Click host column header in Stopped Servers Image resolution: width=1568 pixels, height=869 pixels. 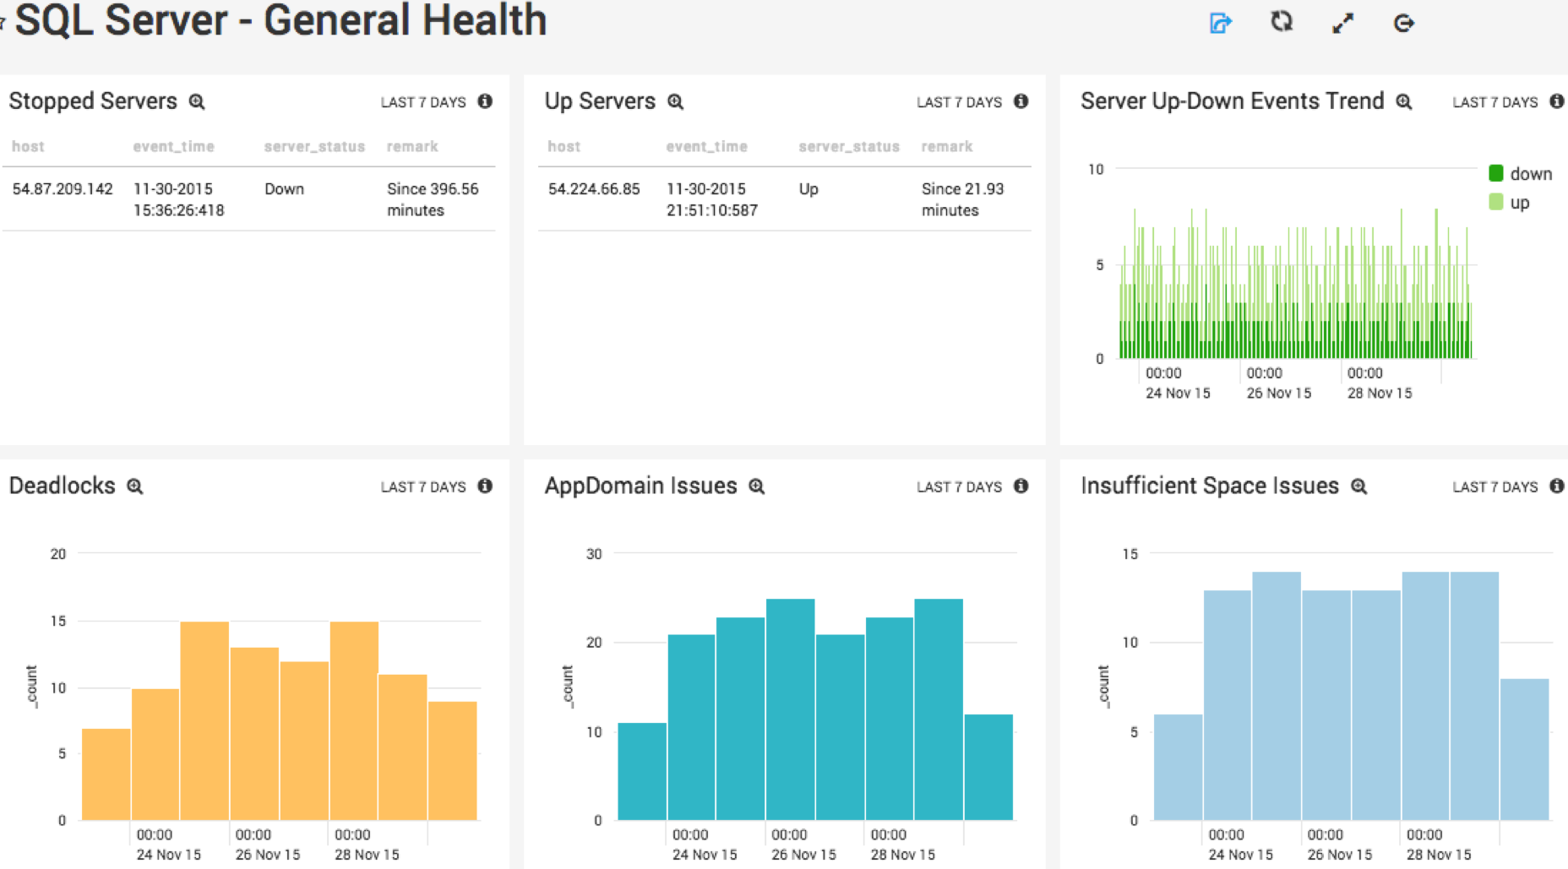(x=28, y=146)
